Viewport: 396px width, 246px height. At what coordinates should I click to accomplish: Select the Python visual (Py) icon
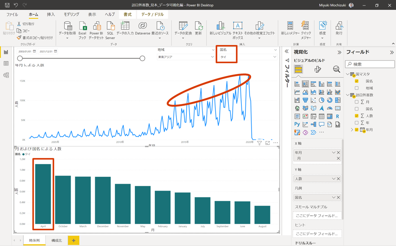[297, 124]
